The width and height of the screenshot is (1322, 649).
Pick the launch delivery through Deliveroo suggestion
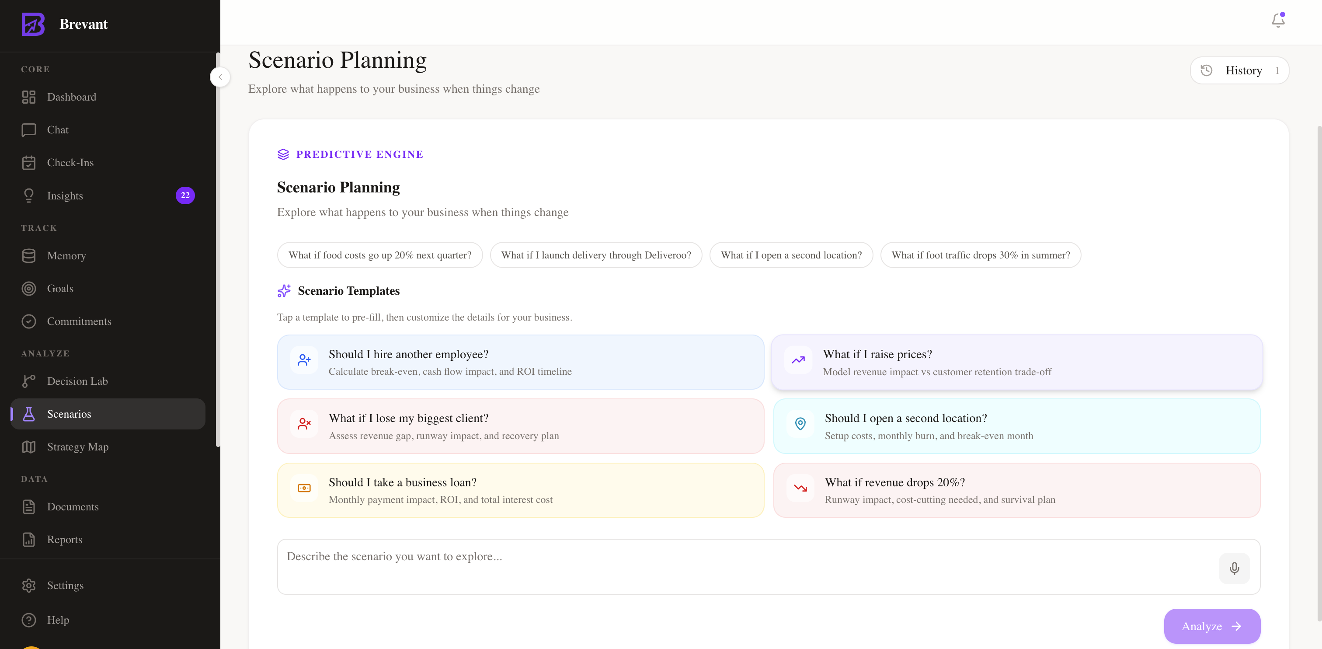(596, 255)
